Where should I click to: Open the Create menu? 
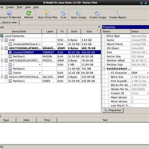(x=10, y=7)
